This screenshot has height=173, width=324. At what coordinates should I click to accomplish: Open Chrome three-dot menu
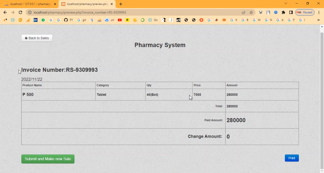(x=319, y=12)
